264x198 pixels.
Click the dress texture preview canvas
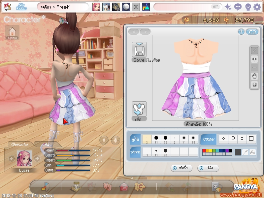pyautogui.click(x=195, y=78)
